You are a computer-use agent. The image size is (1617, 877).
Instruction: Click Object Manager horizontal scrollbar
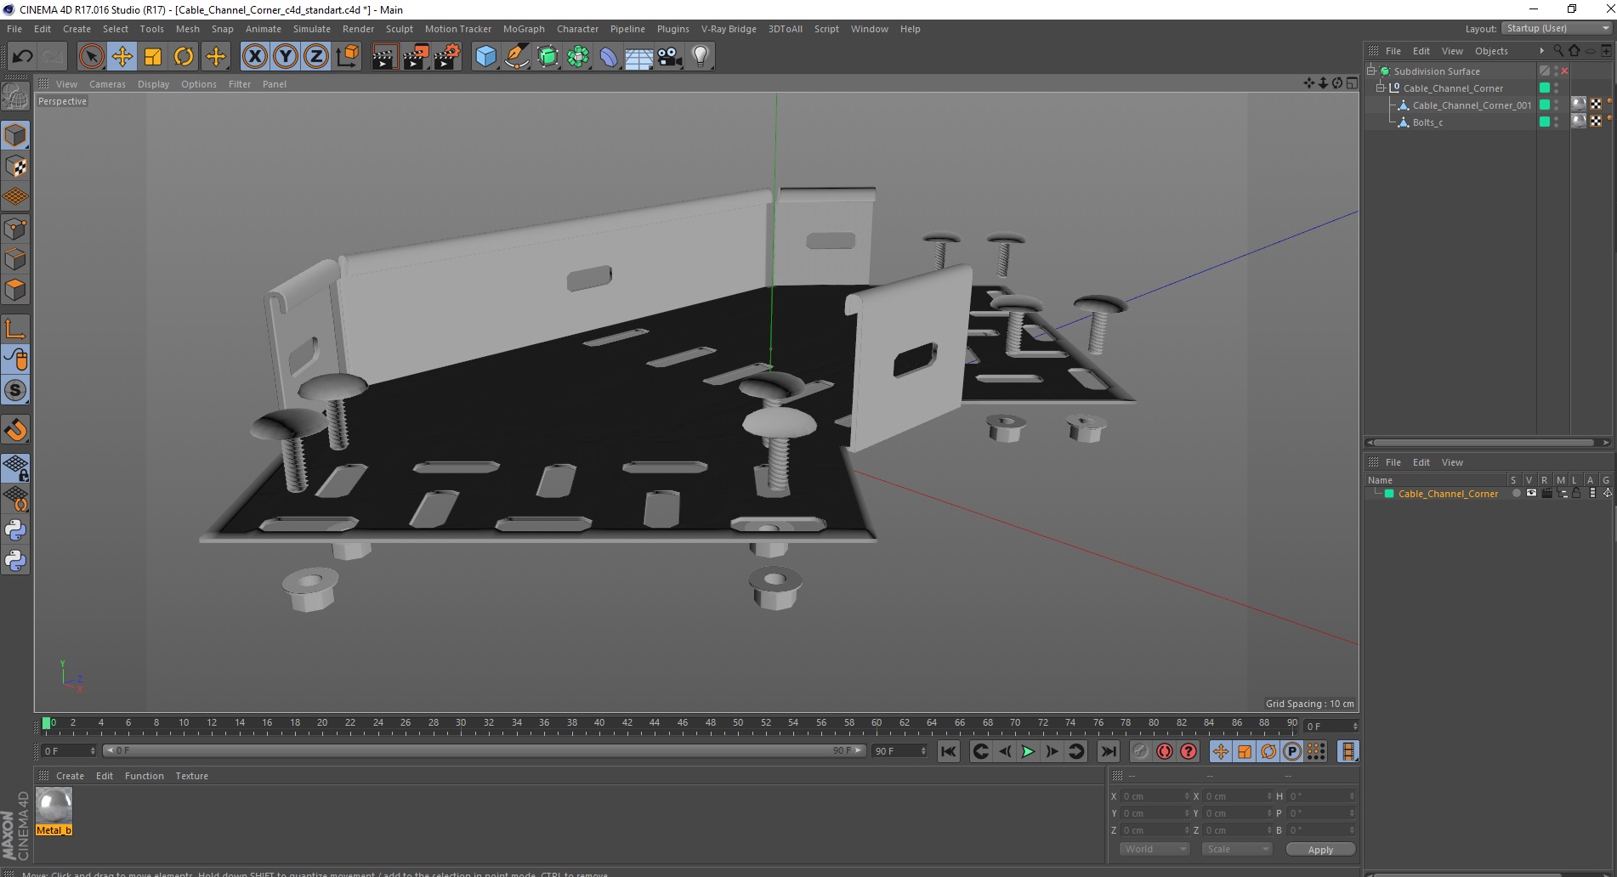point(1484,442)
